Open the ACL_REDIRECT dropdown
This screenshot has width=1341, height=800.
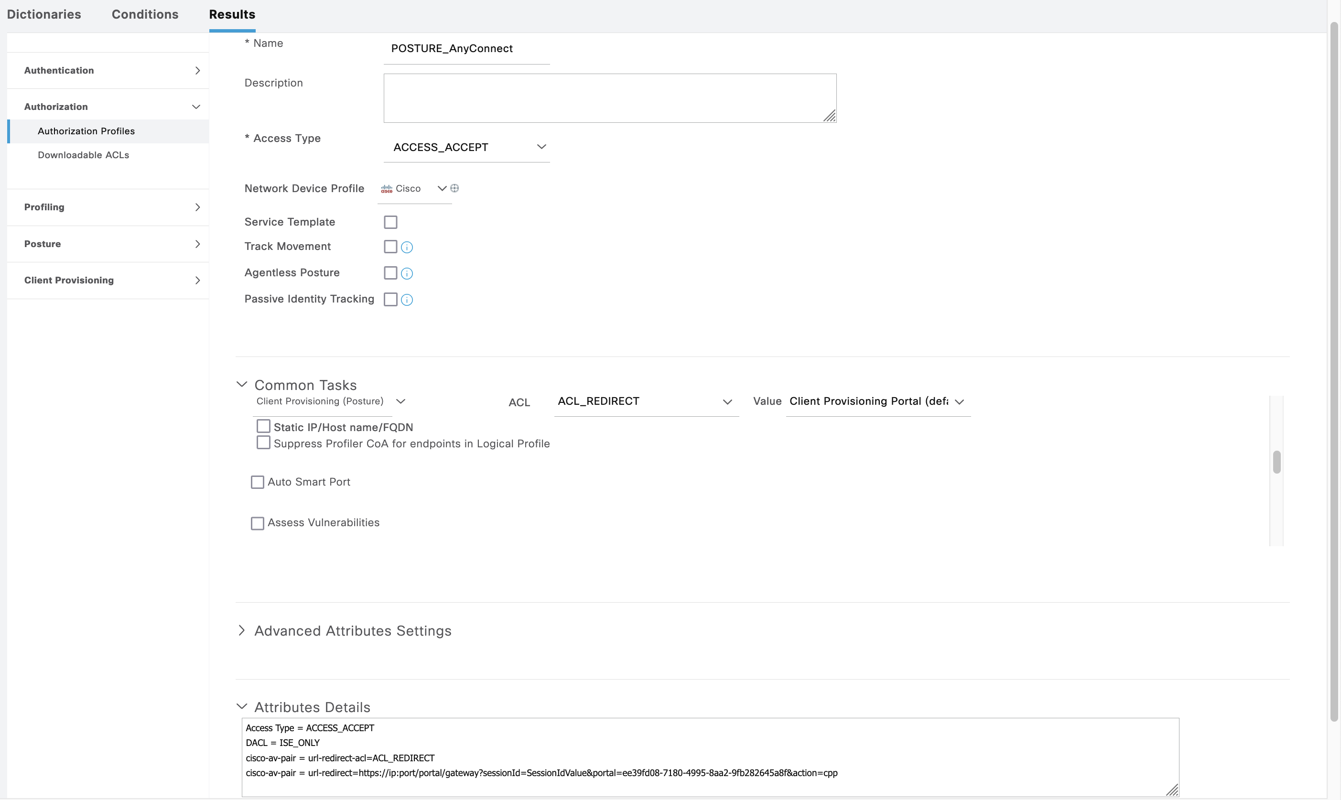tap(646, 401)
